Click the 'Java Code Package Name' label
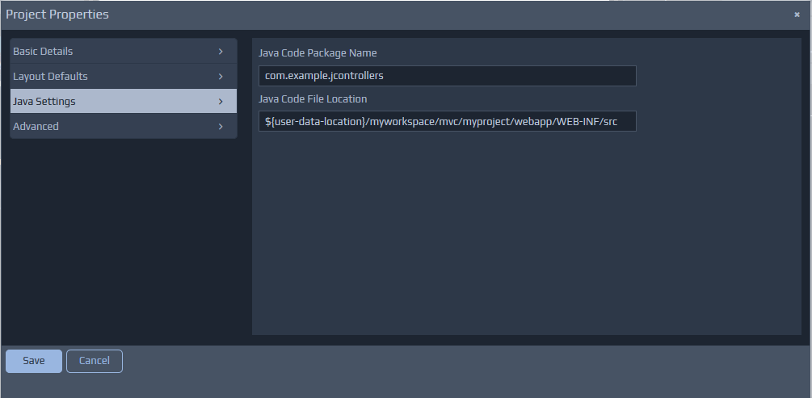Image resolution: width=812 pixels, height=398 pixels. coord(318,53)
